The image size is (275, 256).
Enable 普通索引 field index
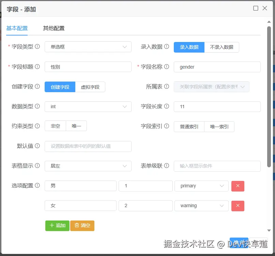click(x=189, y=127)
